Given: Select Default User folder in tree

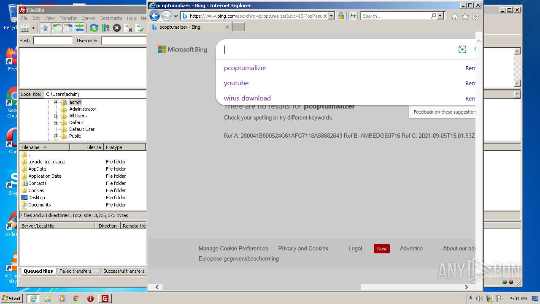Looking at the screenshot, I should [82, 129].
